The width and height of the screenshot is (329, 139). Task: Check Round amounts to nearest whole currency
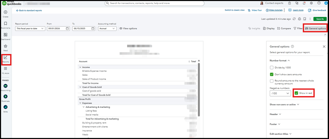[x=272, y=81]
